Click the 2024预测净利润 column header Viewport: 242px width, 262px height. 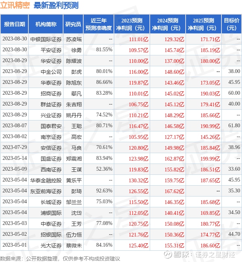coord(168,24)
